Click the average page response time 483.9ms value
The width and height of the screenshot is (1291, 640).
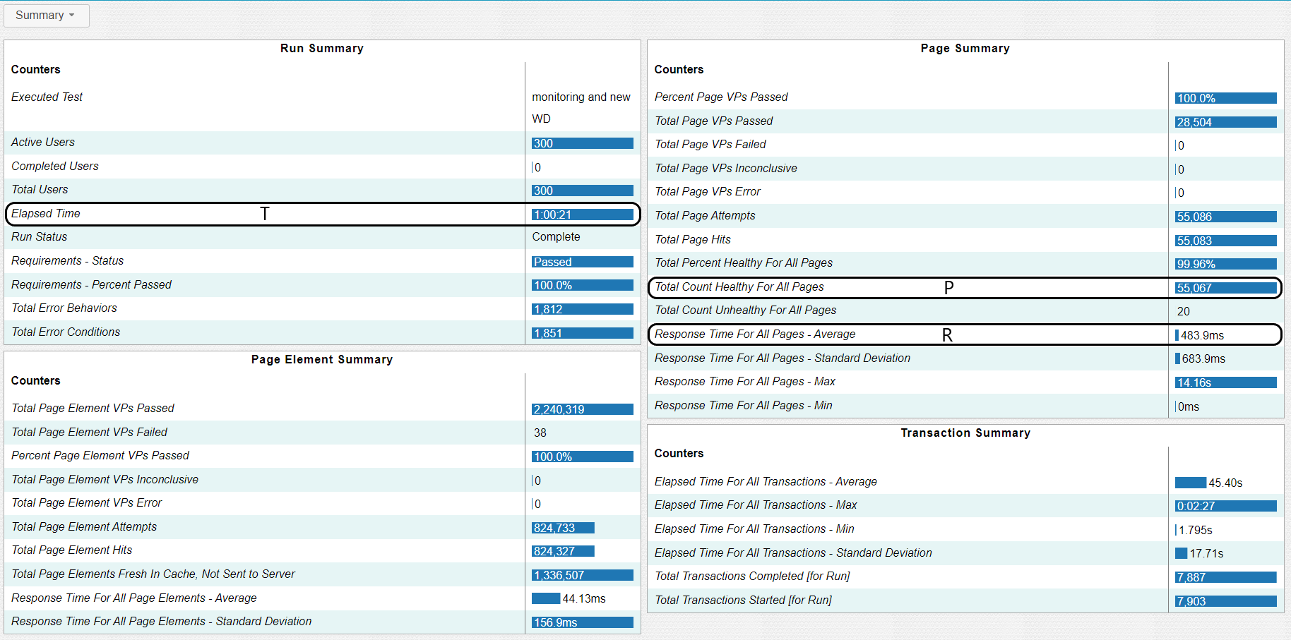(x=1202, y=335)
